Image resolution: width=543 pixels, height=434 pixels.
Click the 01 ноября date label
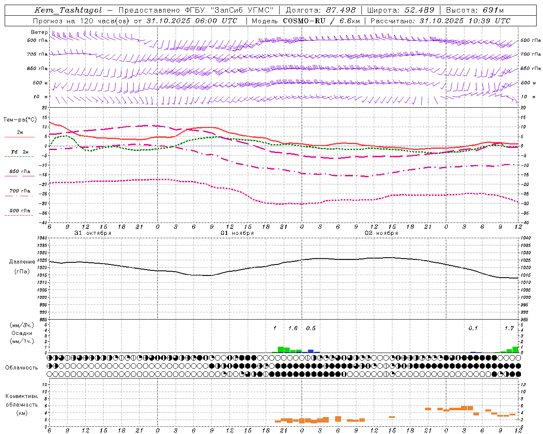(237, 233)
